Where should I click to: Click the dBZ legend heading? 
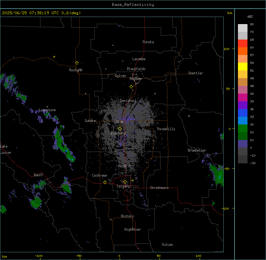coord(250,16)
